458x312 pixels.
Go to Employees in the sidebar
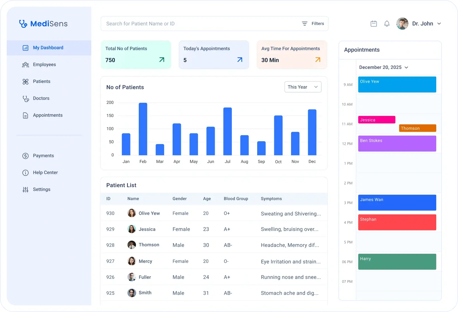[44, 65]
